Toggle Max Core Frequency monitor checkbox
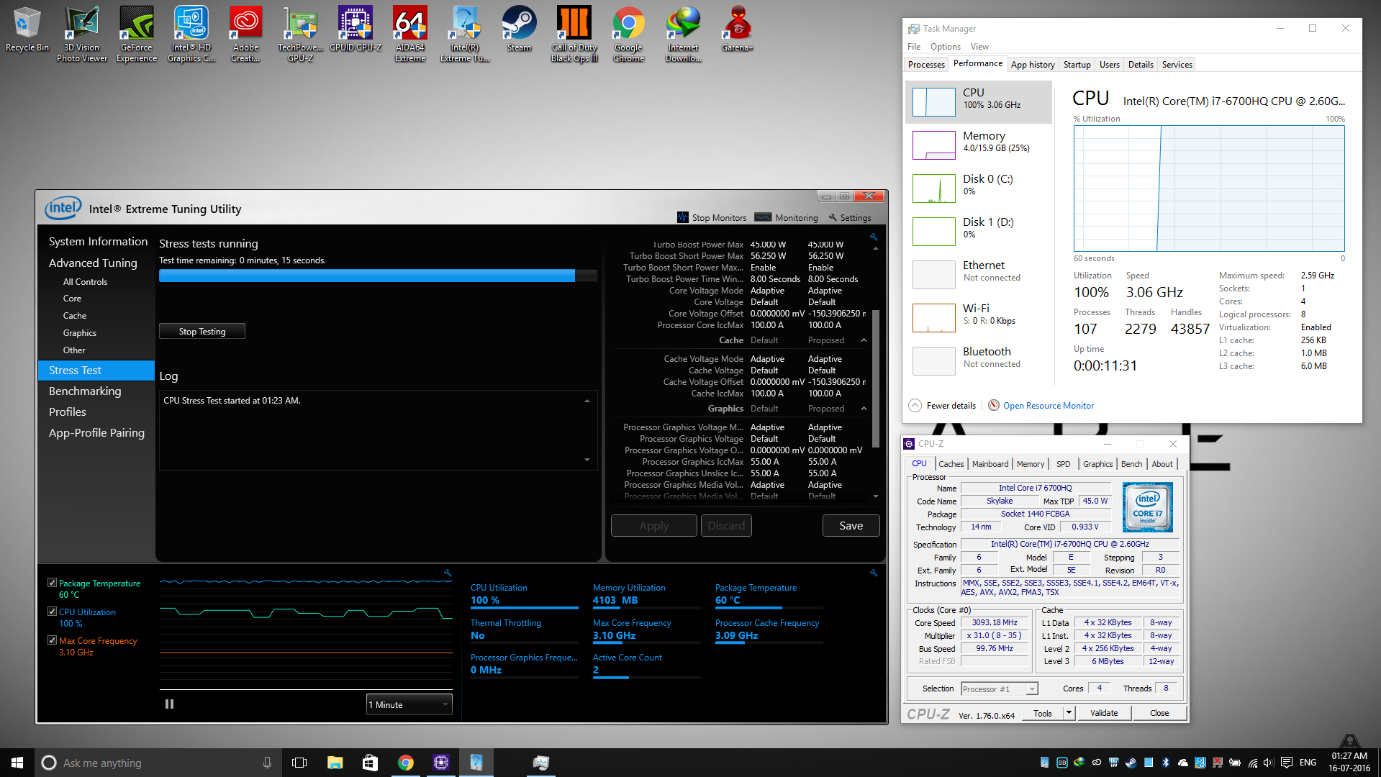Image resolution: width=1381 pixels, height=777 pixels. point(52,640)
